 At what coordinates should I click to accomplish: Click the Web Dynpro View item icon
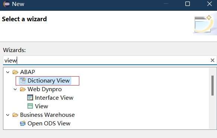(x=30, y=106)
